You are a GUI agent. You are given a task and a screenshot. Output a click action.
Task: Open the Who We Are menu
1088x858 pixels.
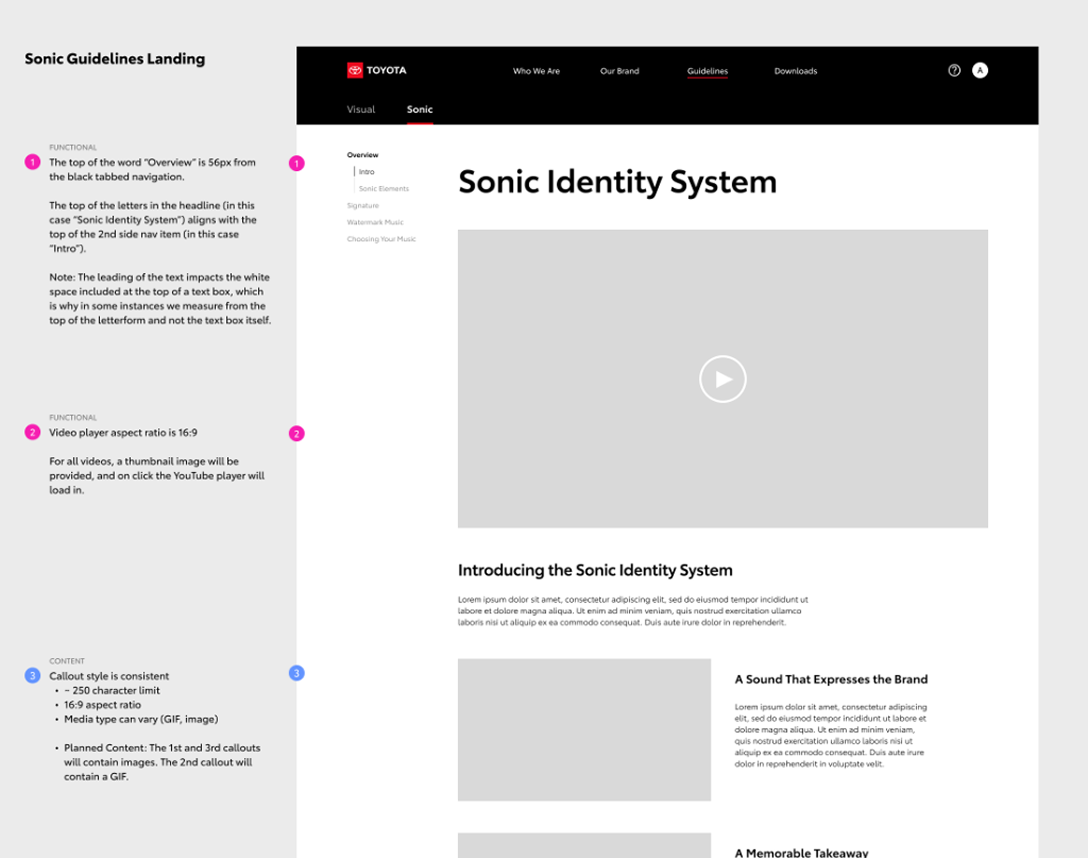536,71
